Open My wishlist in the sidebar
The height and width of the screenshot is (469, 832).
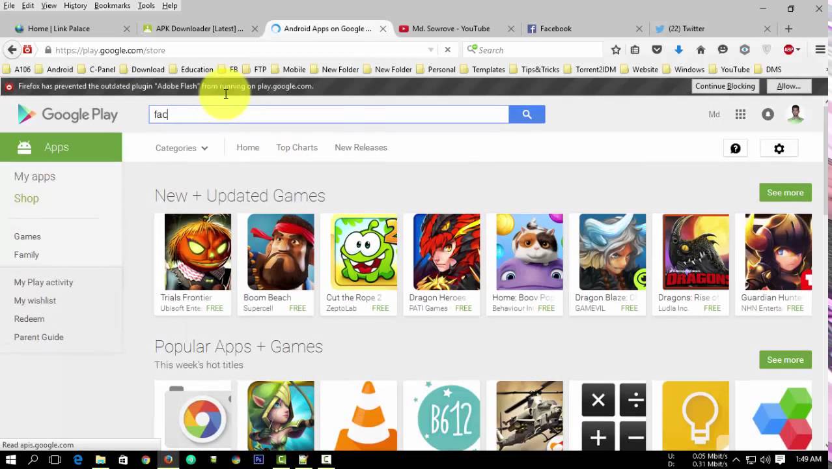[x=35, y=300]
